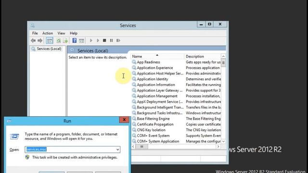308x173 pixels.
Task: Click the Refresh toolbar icon
Action: click(59, 40)
